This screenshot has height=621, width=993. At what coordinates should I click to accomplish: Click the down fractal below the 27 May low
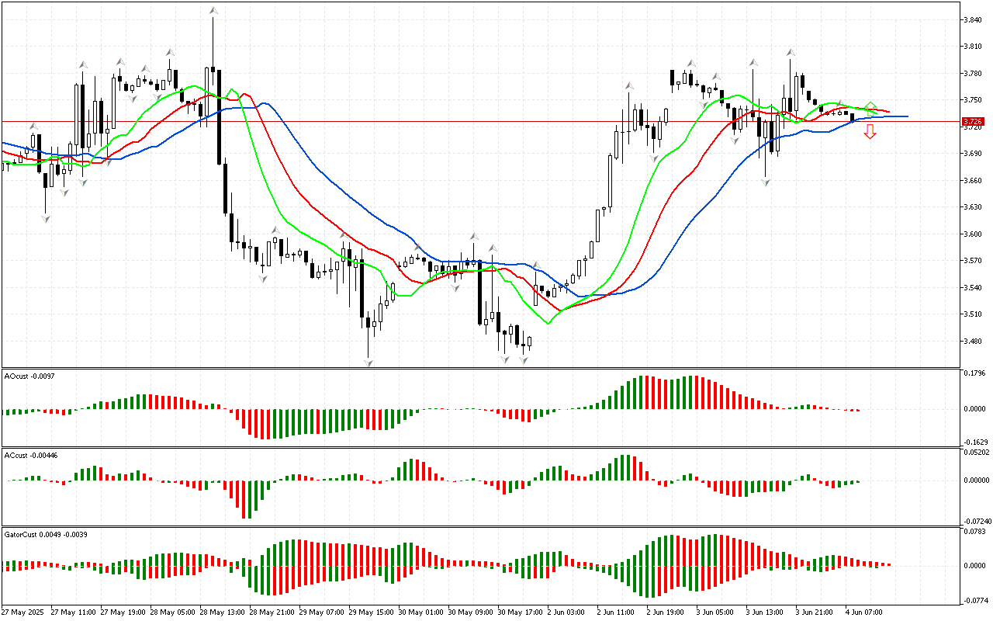[x=45, y=219]
